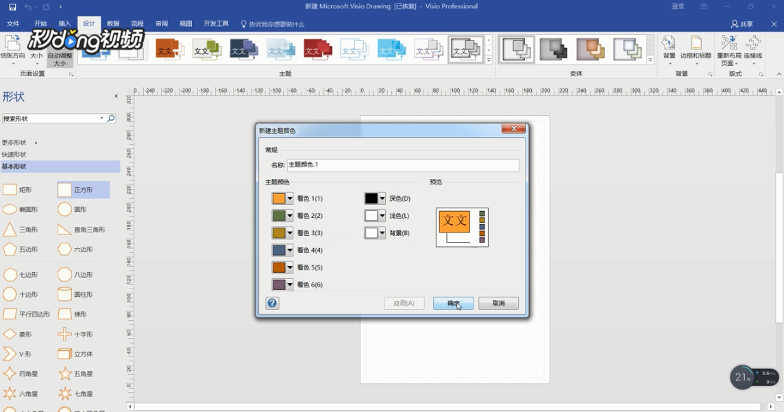This screenshot has height=412, width=784.
Task: Select the first variant with white background
Action: click(517, 49)
